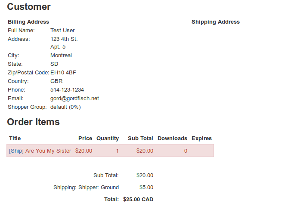Click the Downloads column header
297x212 pixels.
coord(172,138)
